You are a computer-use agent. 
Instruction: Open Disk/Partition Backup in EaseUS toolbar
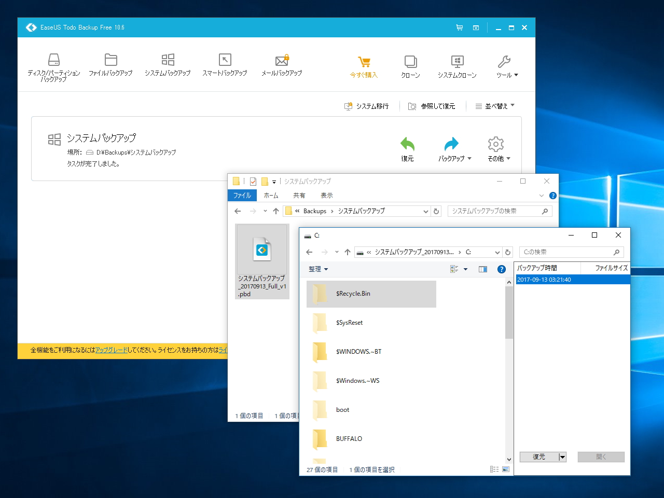tap(54, 67)
